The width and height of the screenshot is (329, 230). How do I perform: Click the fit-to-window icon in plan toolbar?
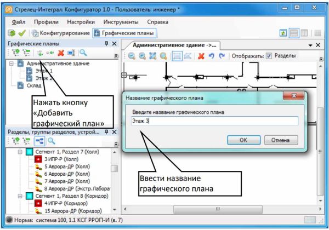[152, 56]
